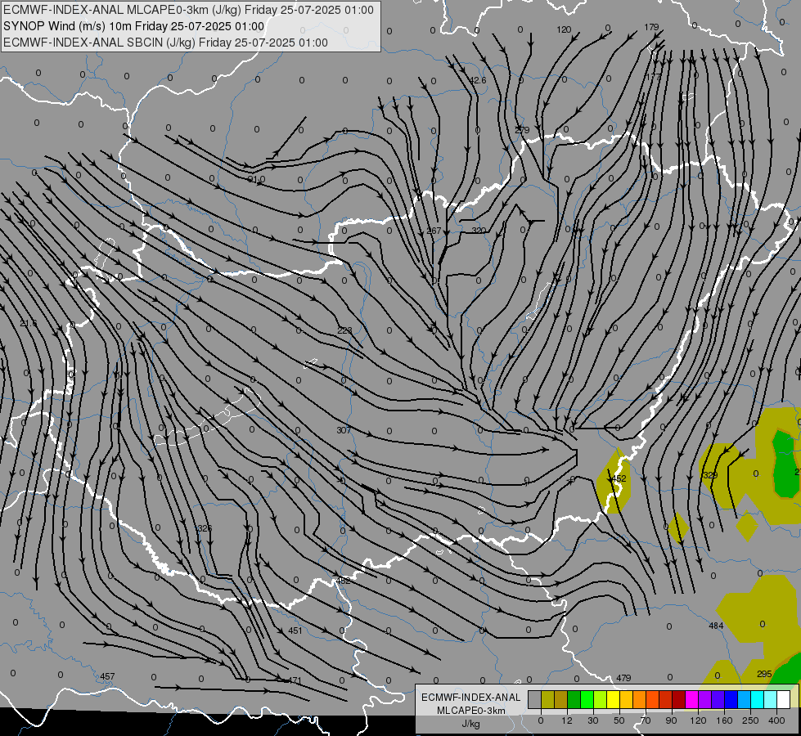Click the map value 479
The image size is (801, 736).
(x=623, y=678)
